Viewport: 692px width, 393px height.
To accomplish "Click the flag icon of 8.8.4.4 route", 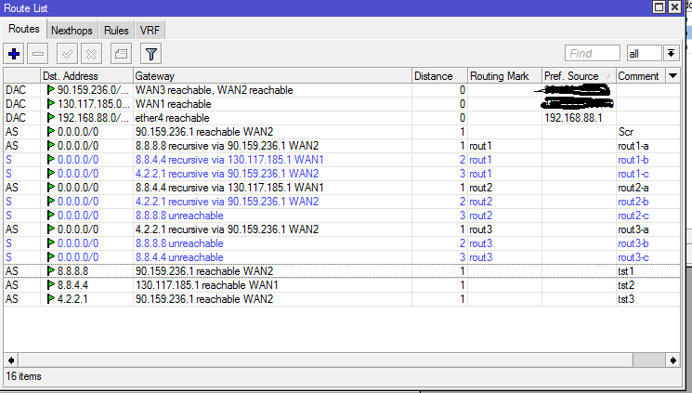I will click(x=51, y=285).
